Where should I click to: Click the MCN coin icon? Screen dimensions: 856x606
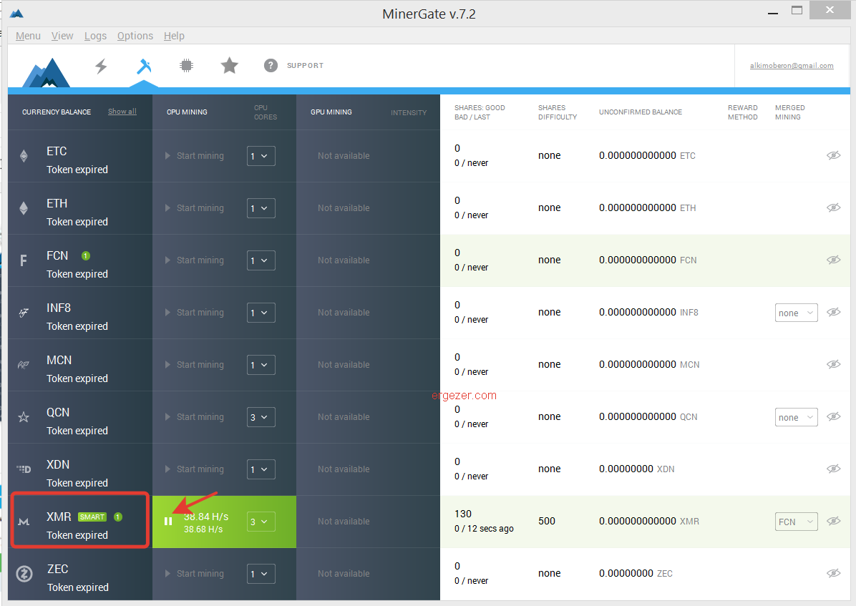click(x=24, y=365)
